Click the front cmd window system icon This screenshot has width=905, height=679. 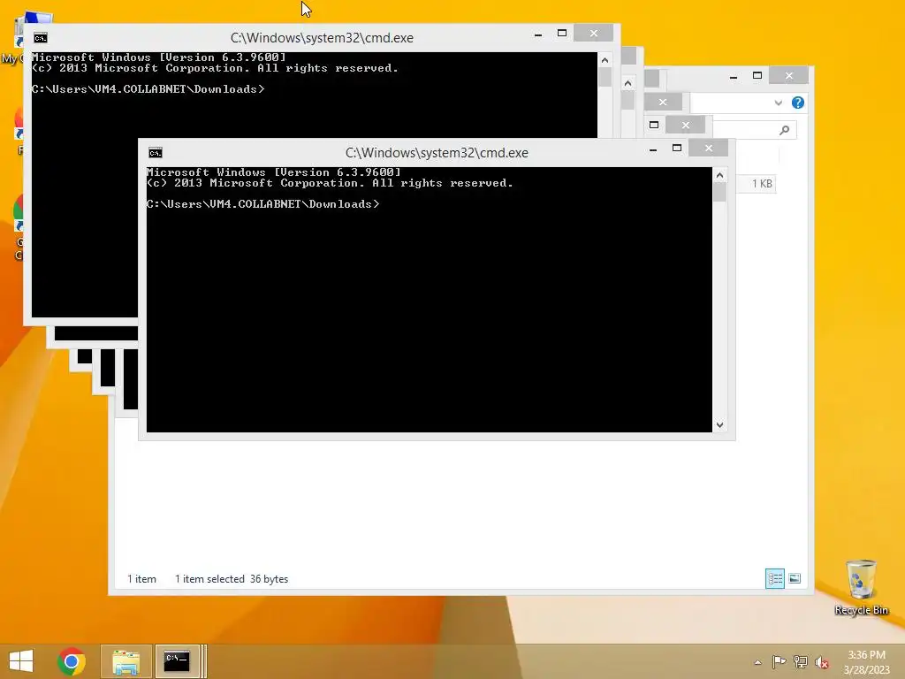(x=156, y=152)
